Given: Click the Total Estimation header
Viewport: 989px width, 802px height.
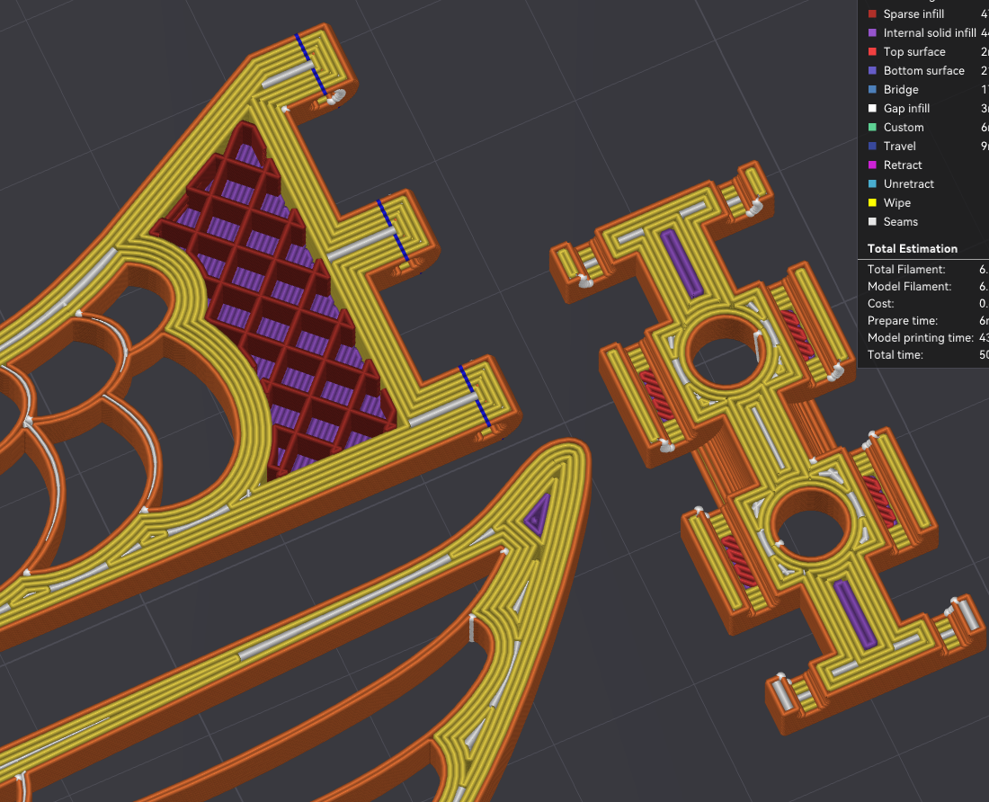Looking at the screenshot, I should [x=912, y=249].
